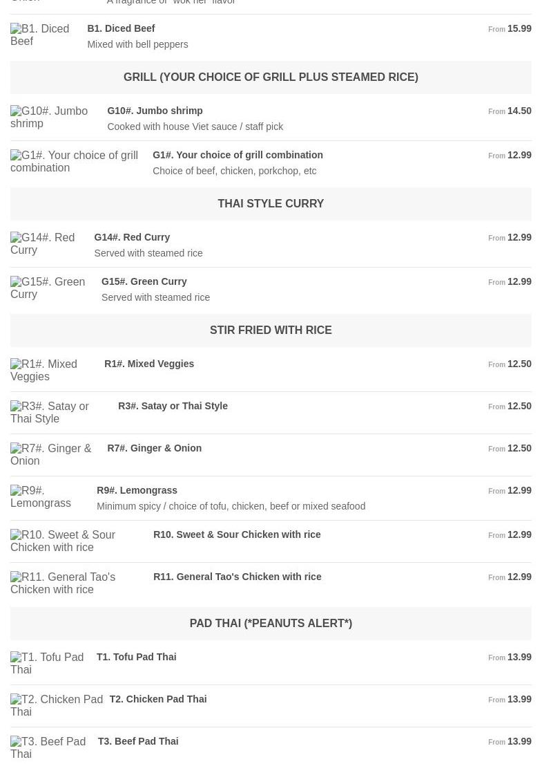
Task: Select R7#. Ginger & Onion menu item
Action: (154, 448)
